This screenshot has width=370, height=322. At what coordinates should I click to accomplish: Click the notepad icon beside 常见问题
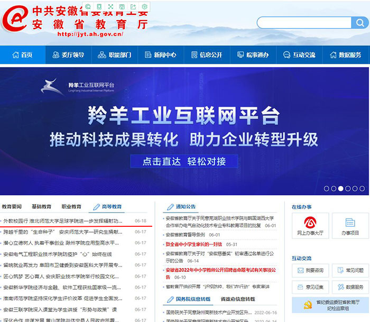(340, 270)
